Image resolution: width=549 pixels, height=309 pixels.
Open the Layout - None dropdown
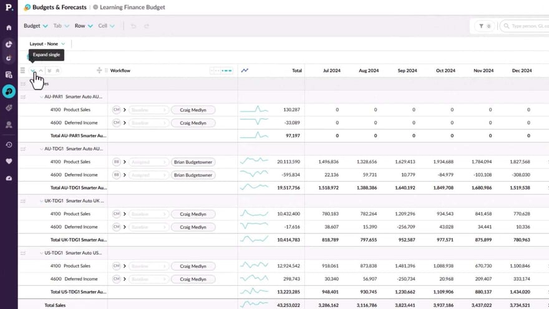pyautogui.click(x=47, y=44)
